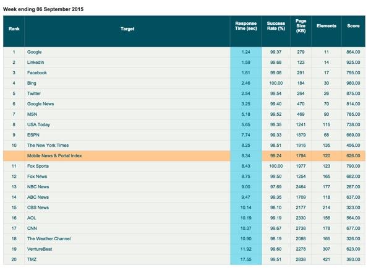This screenshot has width=371, height=270.
Task: Click TMZ's elements count 421
Action: (x=326, y=259)
